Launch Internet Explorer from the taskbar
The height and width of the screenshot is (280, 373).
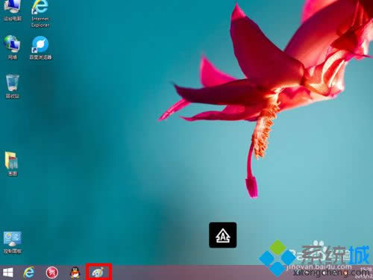29,273
